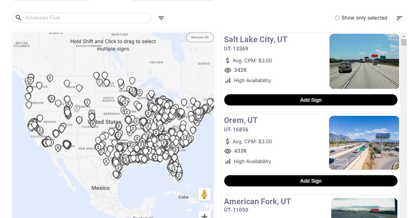Add the Orem, UT sign

310,181
